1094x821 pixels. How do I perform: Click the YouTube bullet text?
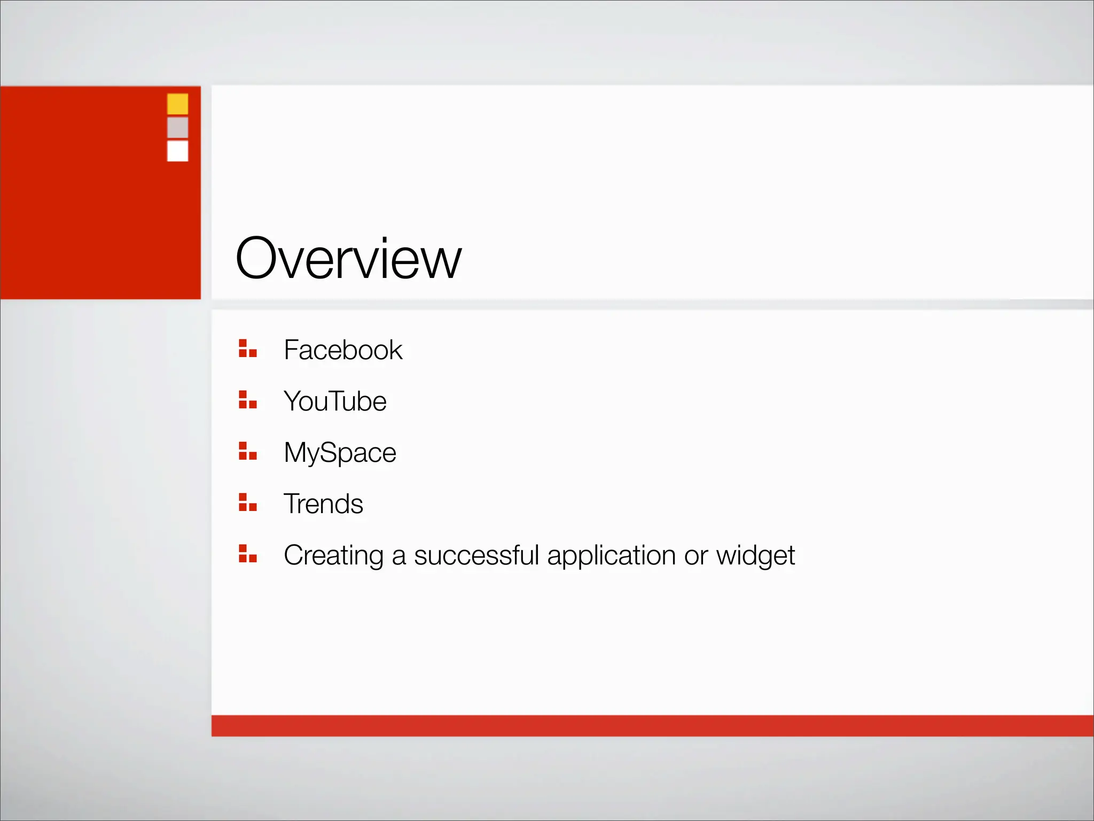pos(335,401)
